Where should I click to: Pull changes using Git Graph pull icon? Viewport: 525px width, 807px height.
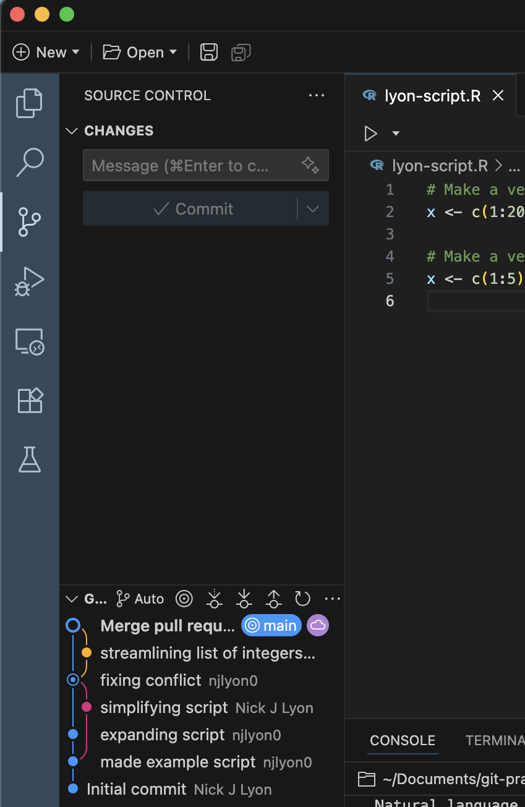click(244, 599)
